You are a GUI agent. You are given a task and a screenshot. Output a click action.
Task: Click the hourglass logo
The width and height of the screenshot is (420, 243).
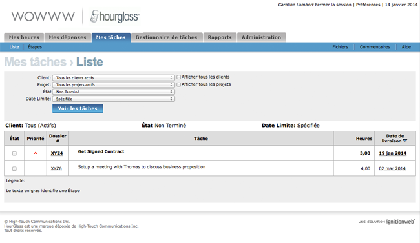[115, 16]
